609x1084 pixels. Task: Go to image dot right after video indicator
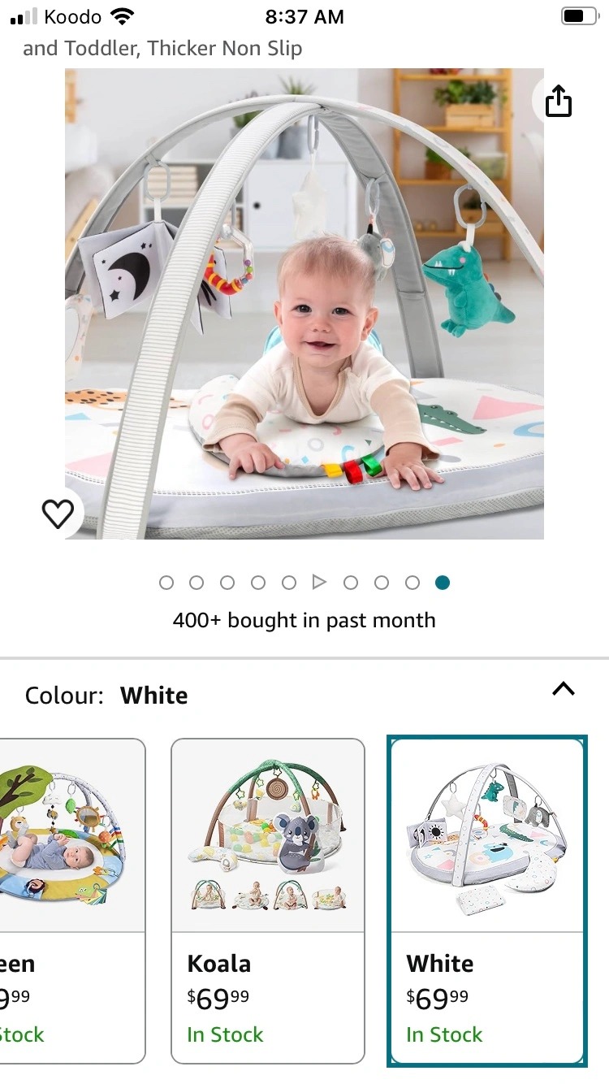click(x=351, y=583)
